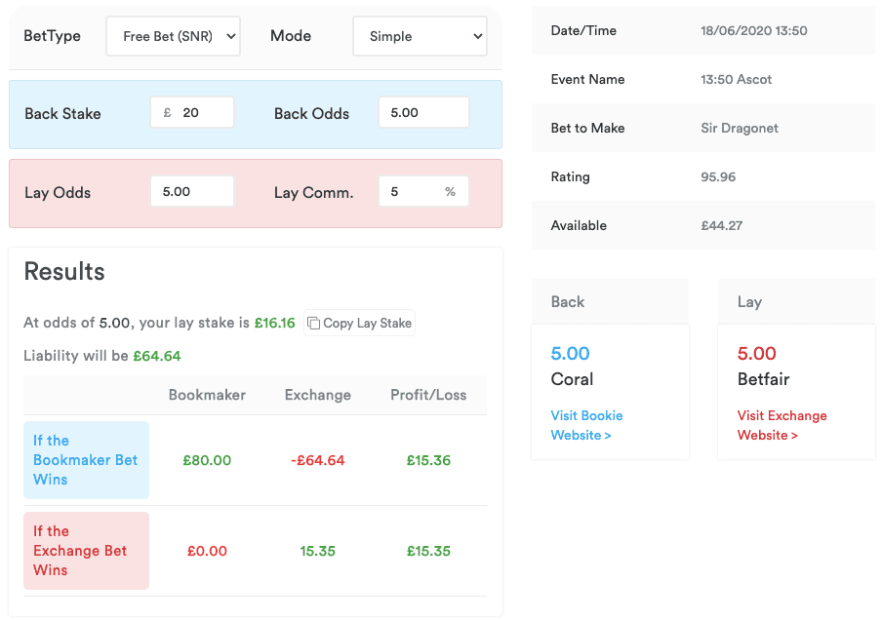
Task: Follow the Visit Exchange Website link
Action: tap(782, 425)
